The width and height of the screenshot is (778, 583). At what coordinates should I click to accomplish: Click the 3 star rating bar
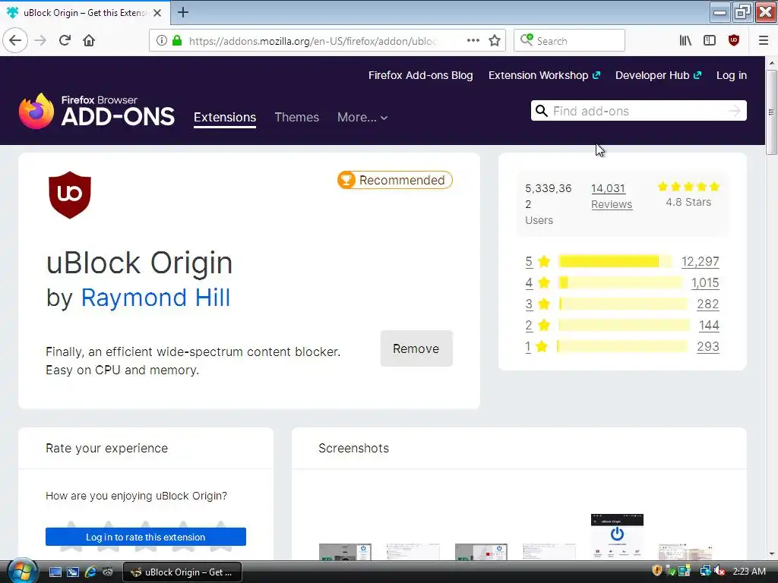(x=623, y=304)
